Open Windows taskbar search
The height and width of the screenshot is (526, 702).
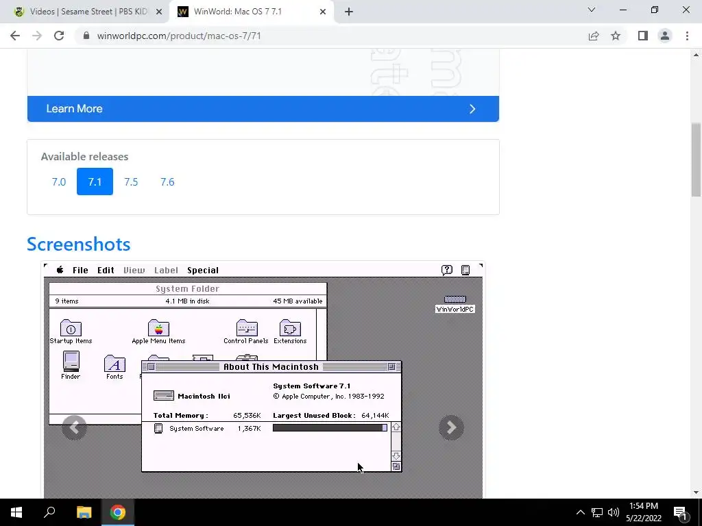49,512
